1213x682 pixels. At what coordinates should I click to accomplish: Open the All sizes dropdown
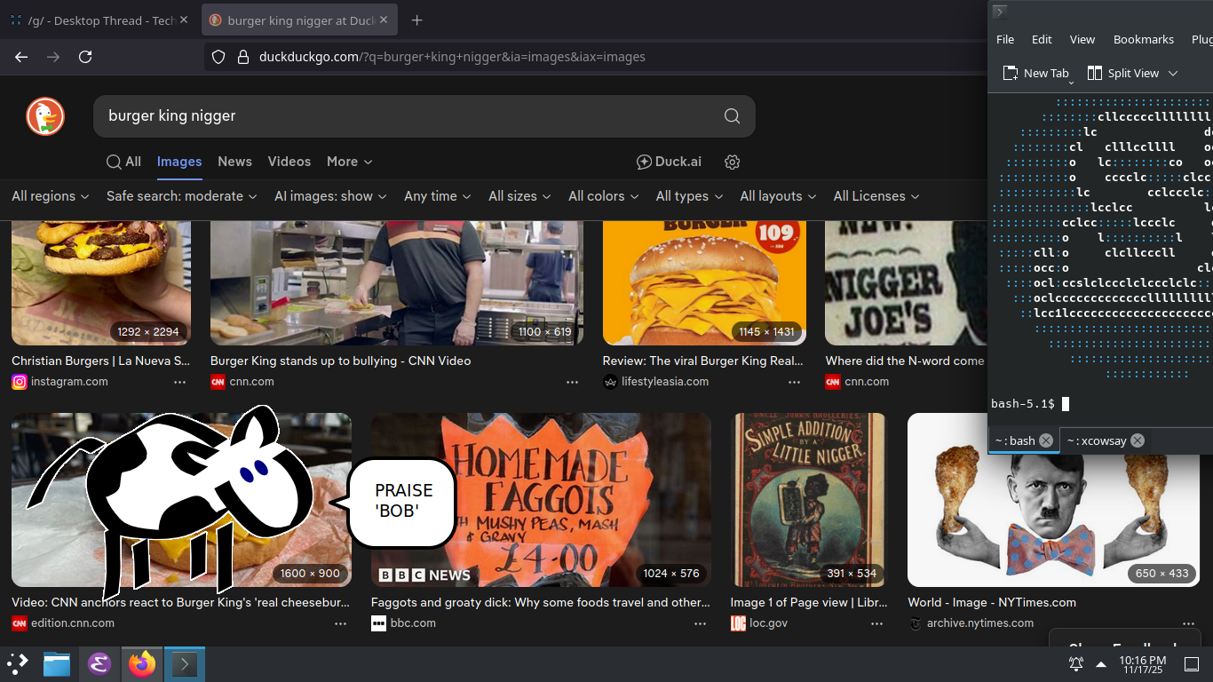point(519,196)
